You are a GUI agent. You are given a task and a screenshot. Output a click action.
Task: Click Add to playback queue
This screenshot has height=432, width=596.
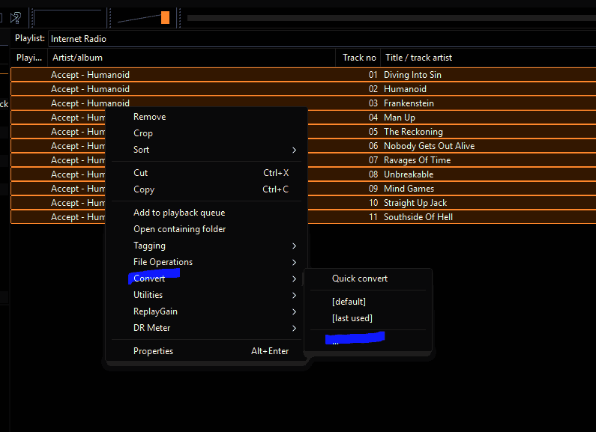tap(179, 213)
